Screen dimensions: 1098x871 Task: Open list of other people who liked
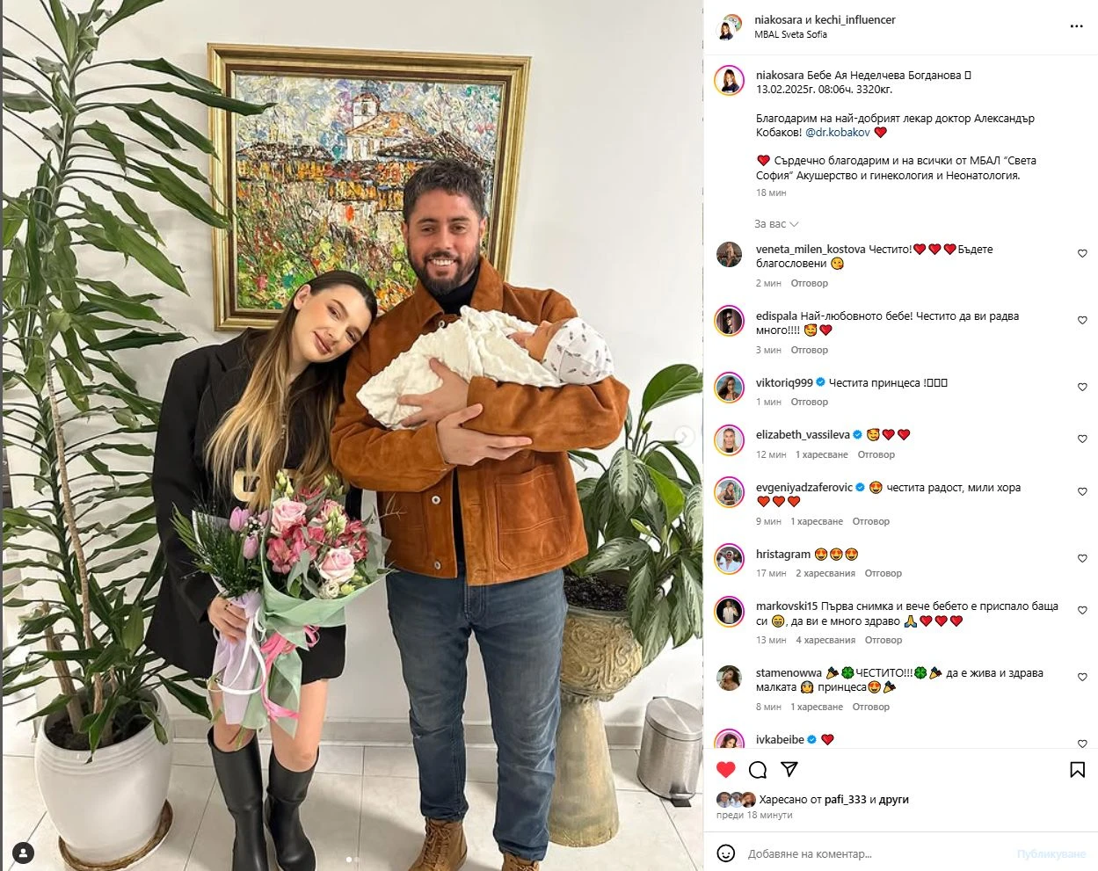(x=894, y=800)
